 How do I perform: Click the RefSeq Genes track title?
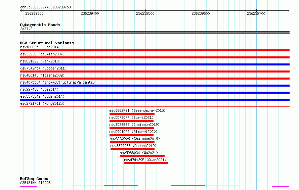point(34,179)
